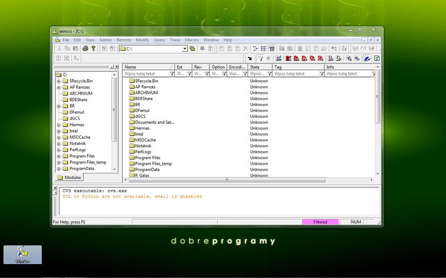This screenshot has width=446, height=278.
Task: Click the Commit selection toolbar icon
Action: click(x=112, y=49)
